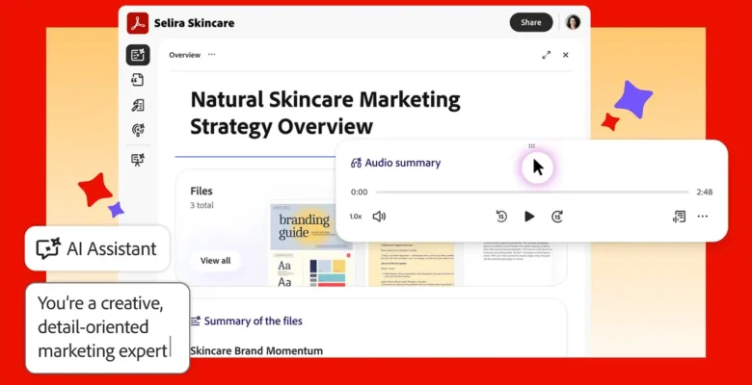
Task: Click the 0:00 elapsed time
Action: coord(360,192)
